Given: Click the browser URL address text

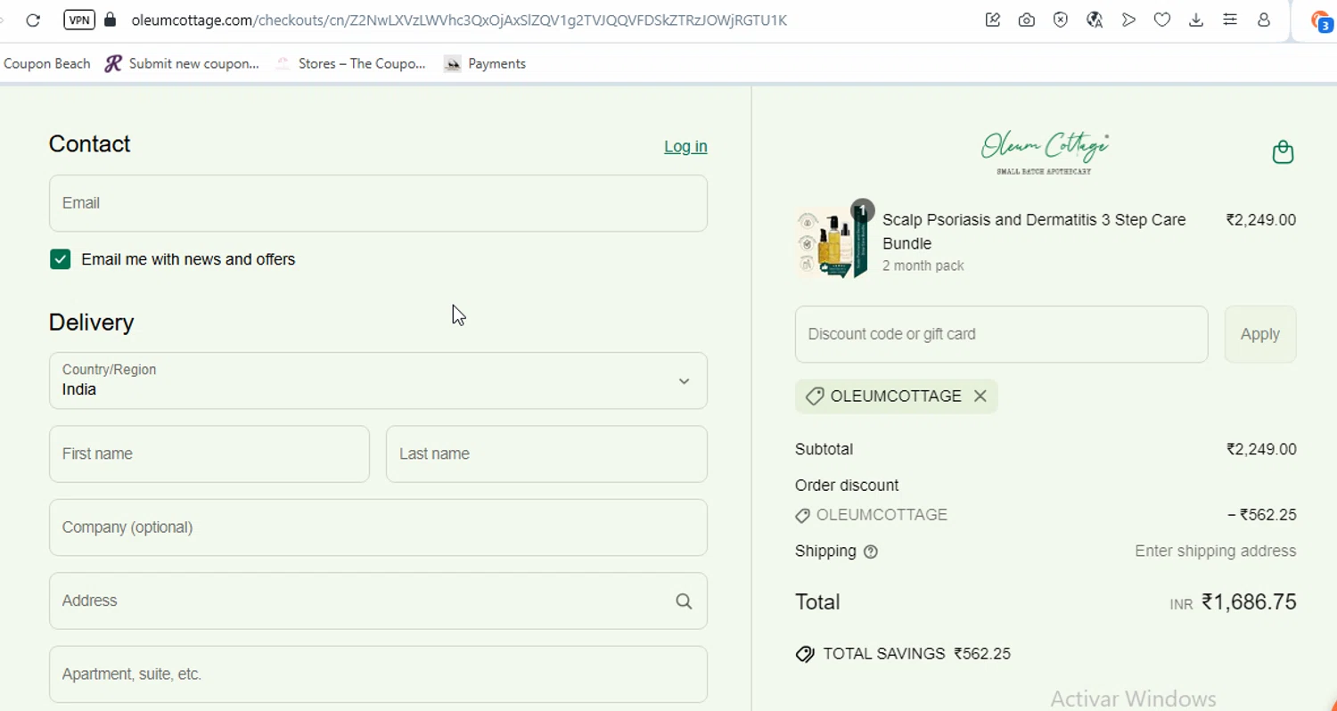Looking at the screenshot, I should pos(459,20).
